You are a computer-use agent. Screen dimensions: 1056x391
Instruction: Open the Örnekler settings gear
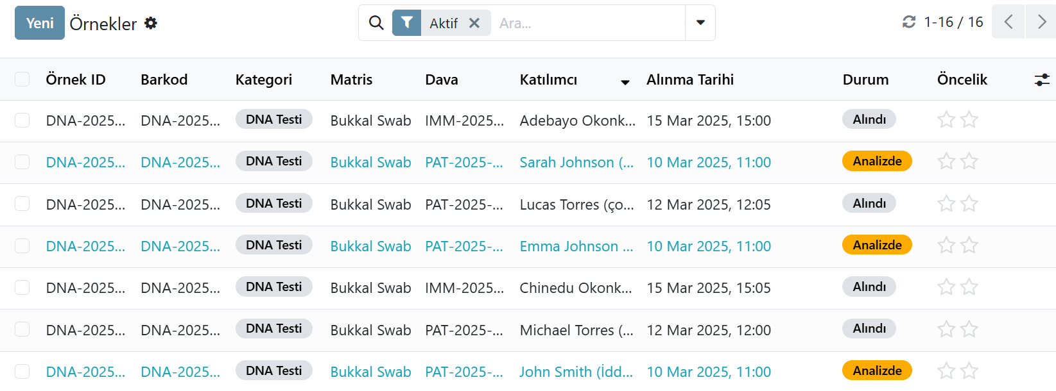pyautogui.click(x=151, y=23)
